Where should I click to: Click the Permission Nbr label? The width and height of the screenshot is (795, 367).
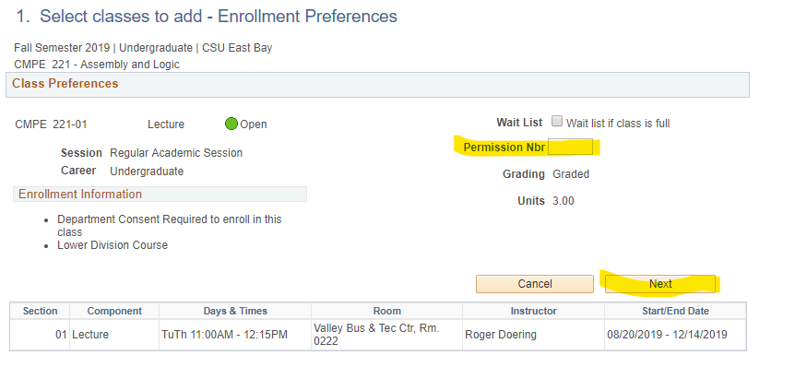pyautogui.click(x=504, y=147)
